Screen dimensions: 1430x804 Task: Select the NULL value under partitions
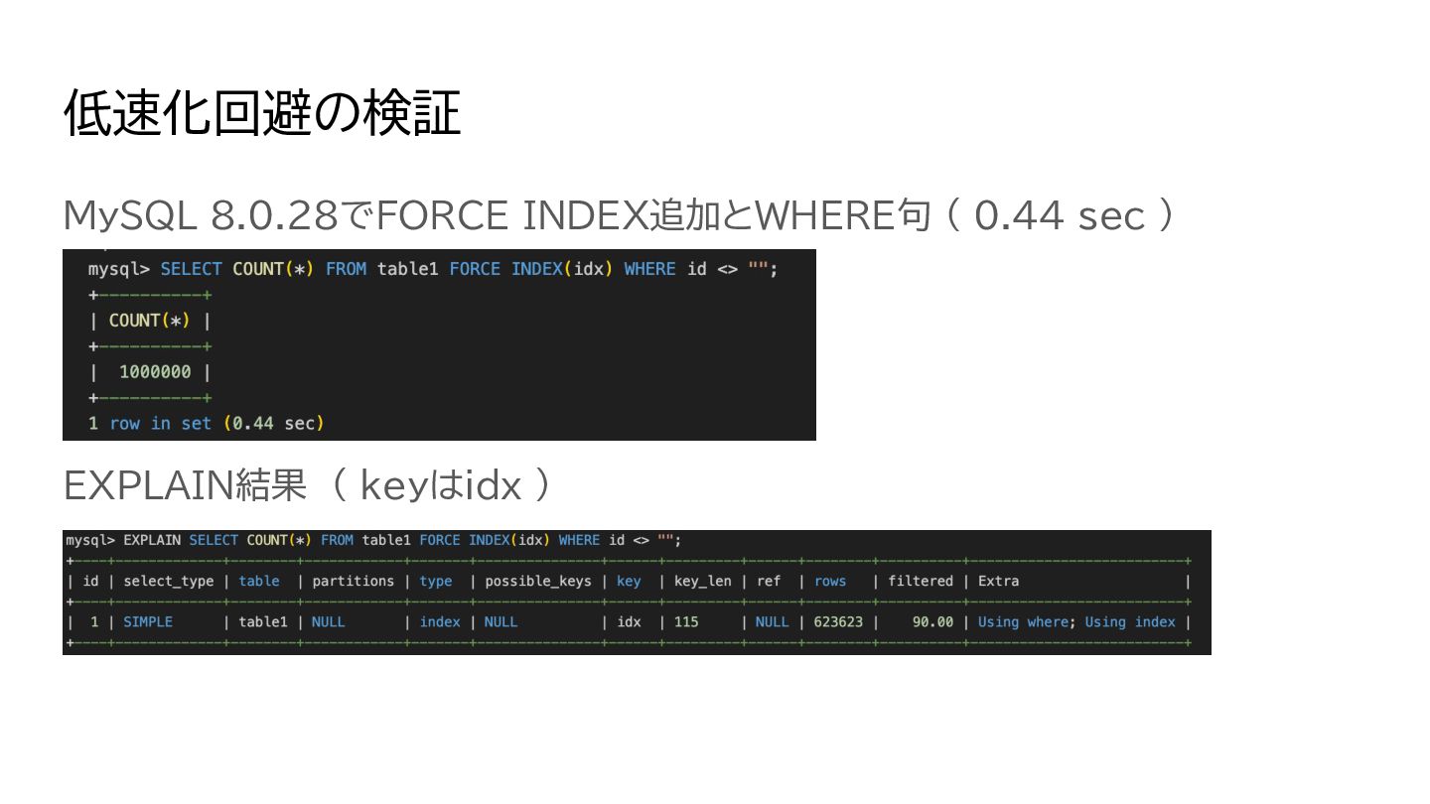pyautogui.click(x=328, y=622)
